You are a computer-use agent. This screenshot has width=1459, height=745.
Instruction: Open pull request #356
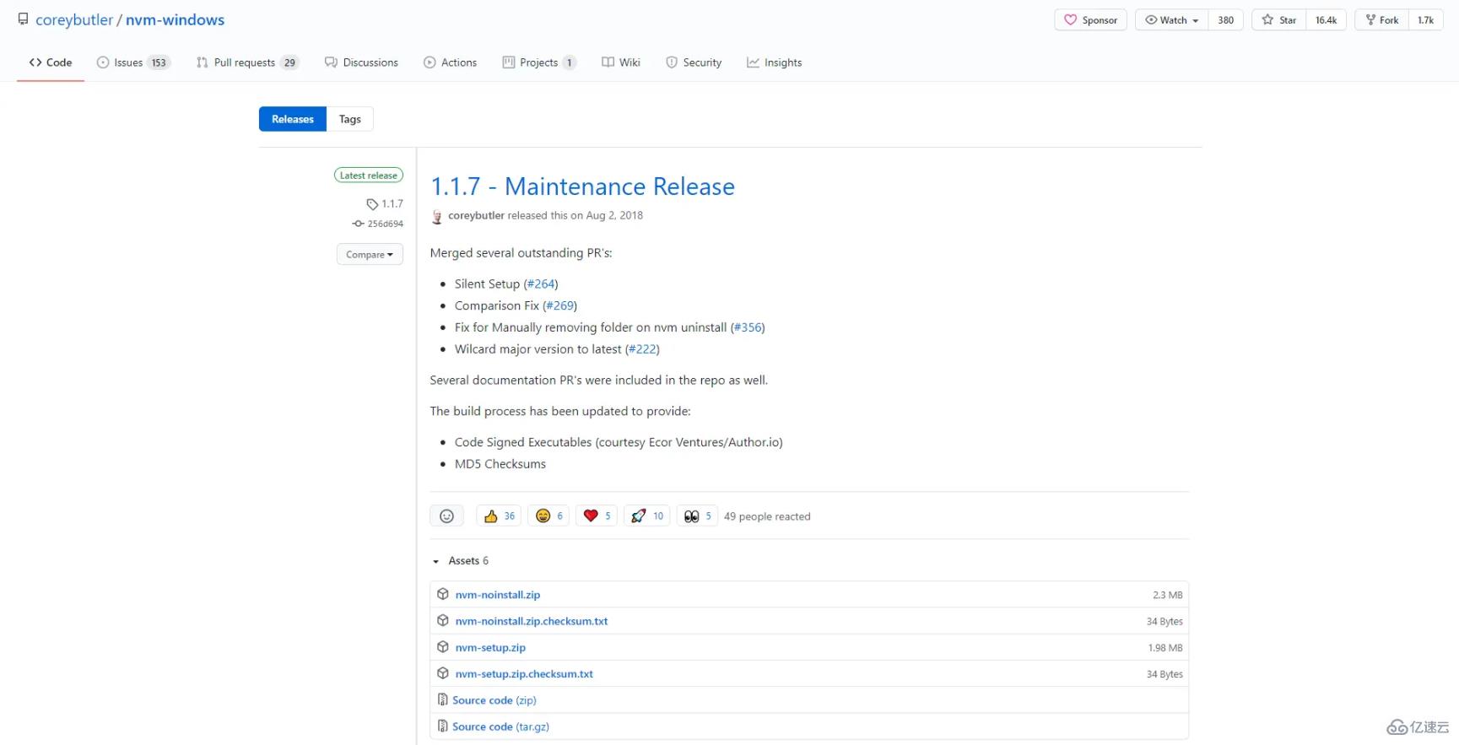pyautogui.click(x=748, y=327)
